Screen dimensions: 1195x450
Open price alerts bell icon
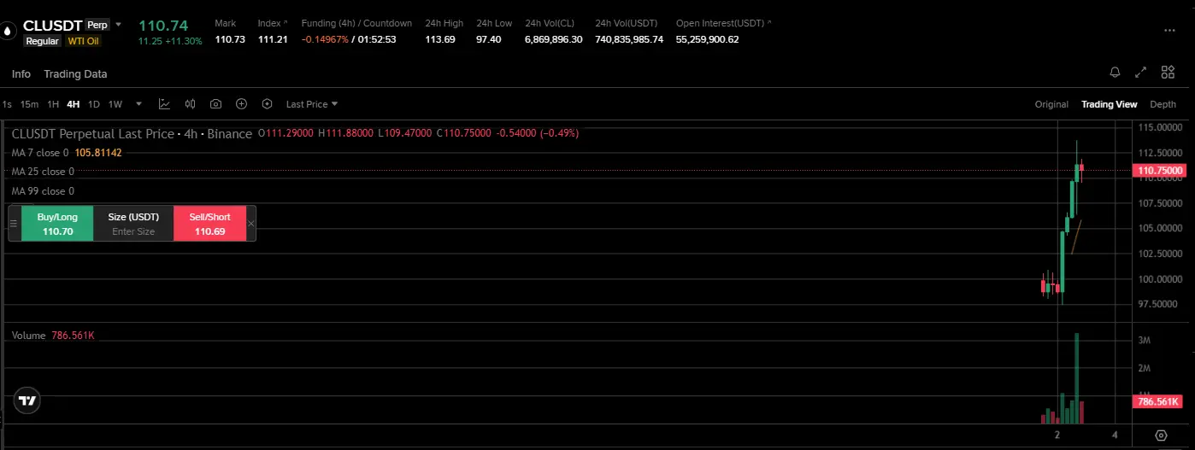click(x=1115, y=73)
